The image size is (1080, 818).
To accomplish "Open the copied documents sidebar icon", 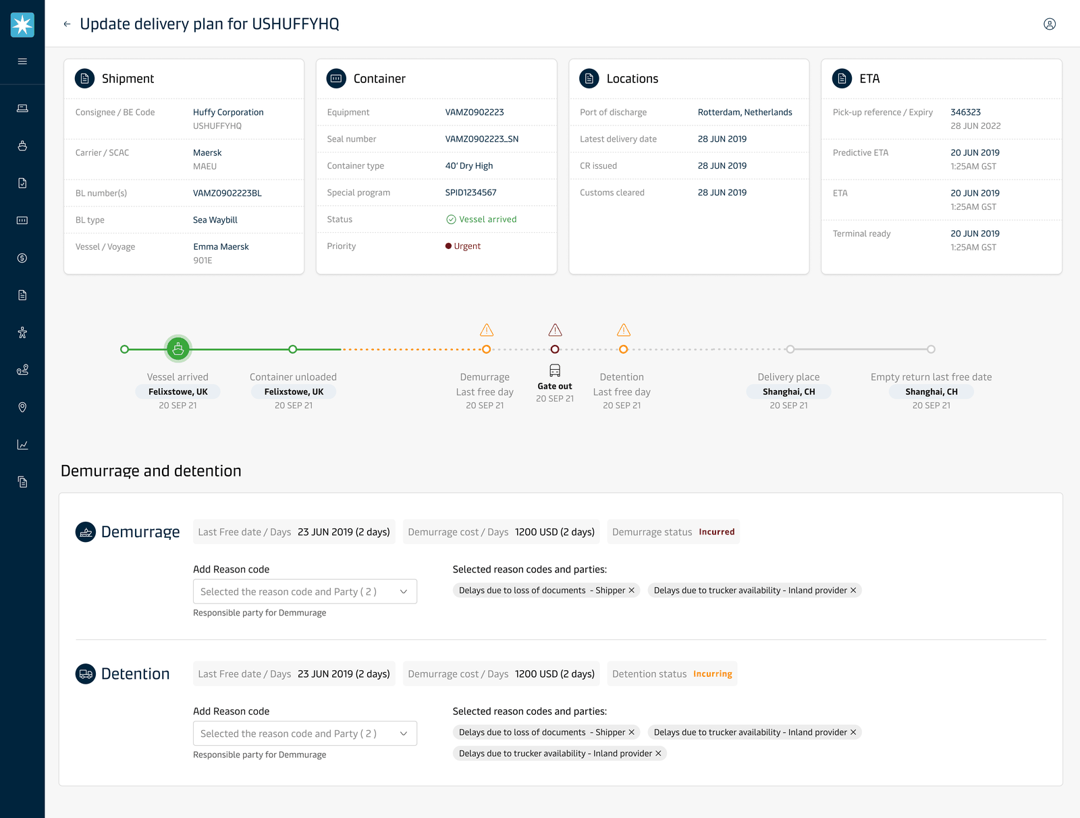I will click(22, 482).
